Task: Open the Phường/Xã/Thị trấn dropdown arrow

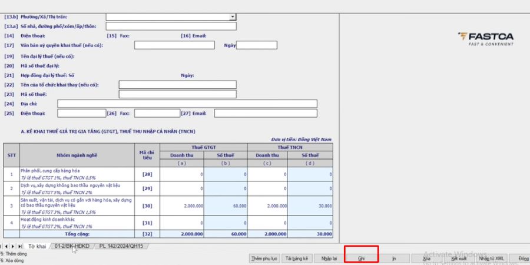Action: click(x=233, y=17)
